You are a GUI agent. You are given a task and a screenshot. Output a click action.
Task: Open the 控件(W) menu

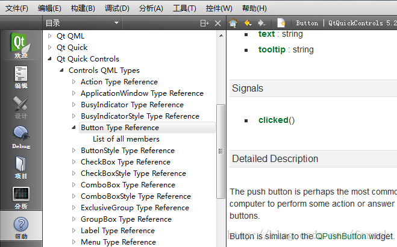coord(219,8)
